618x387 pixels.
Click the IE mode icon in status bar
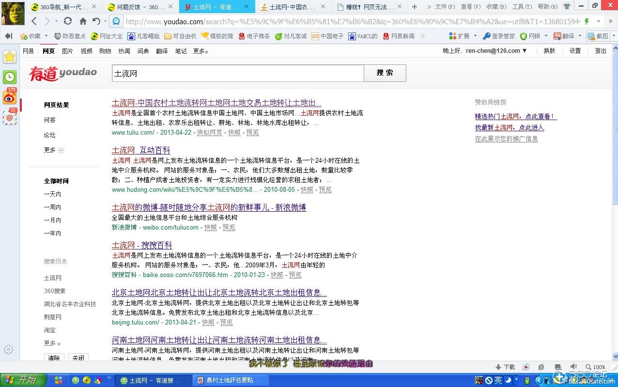[x=541, y=367]
